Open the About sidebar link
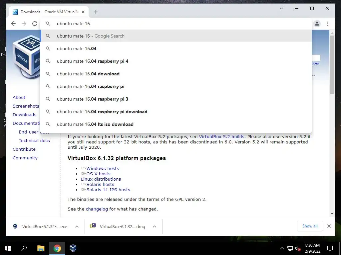The width and height of the screenshot is (341, 255). point(19,97)
